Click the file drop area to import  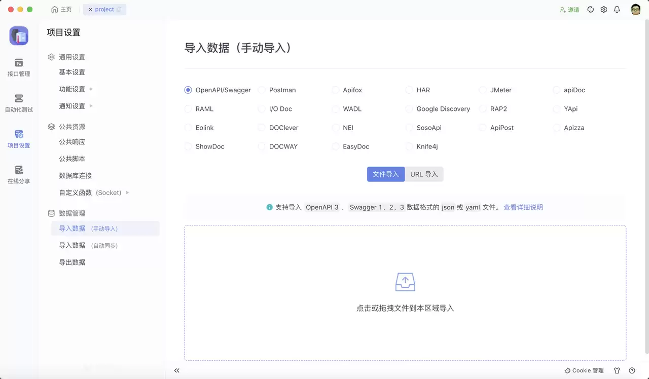[405, 293]
